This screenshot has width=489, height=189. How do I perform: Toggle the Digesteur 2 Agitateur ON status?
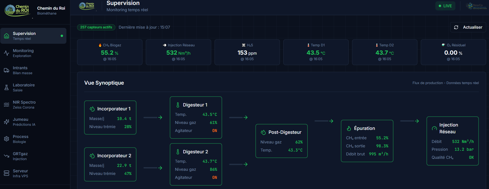point(215,178)
